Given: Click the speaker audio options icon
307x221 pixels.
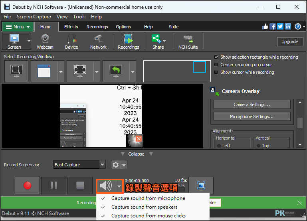Looking at the screenshot, I should (x=106, y=185).
